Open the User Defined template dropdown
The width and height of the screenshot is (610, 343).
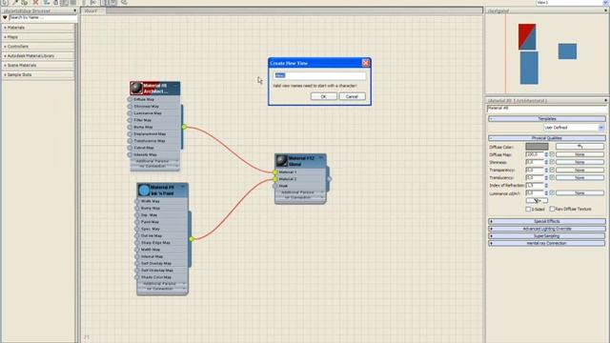click(601, 128)
